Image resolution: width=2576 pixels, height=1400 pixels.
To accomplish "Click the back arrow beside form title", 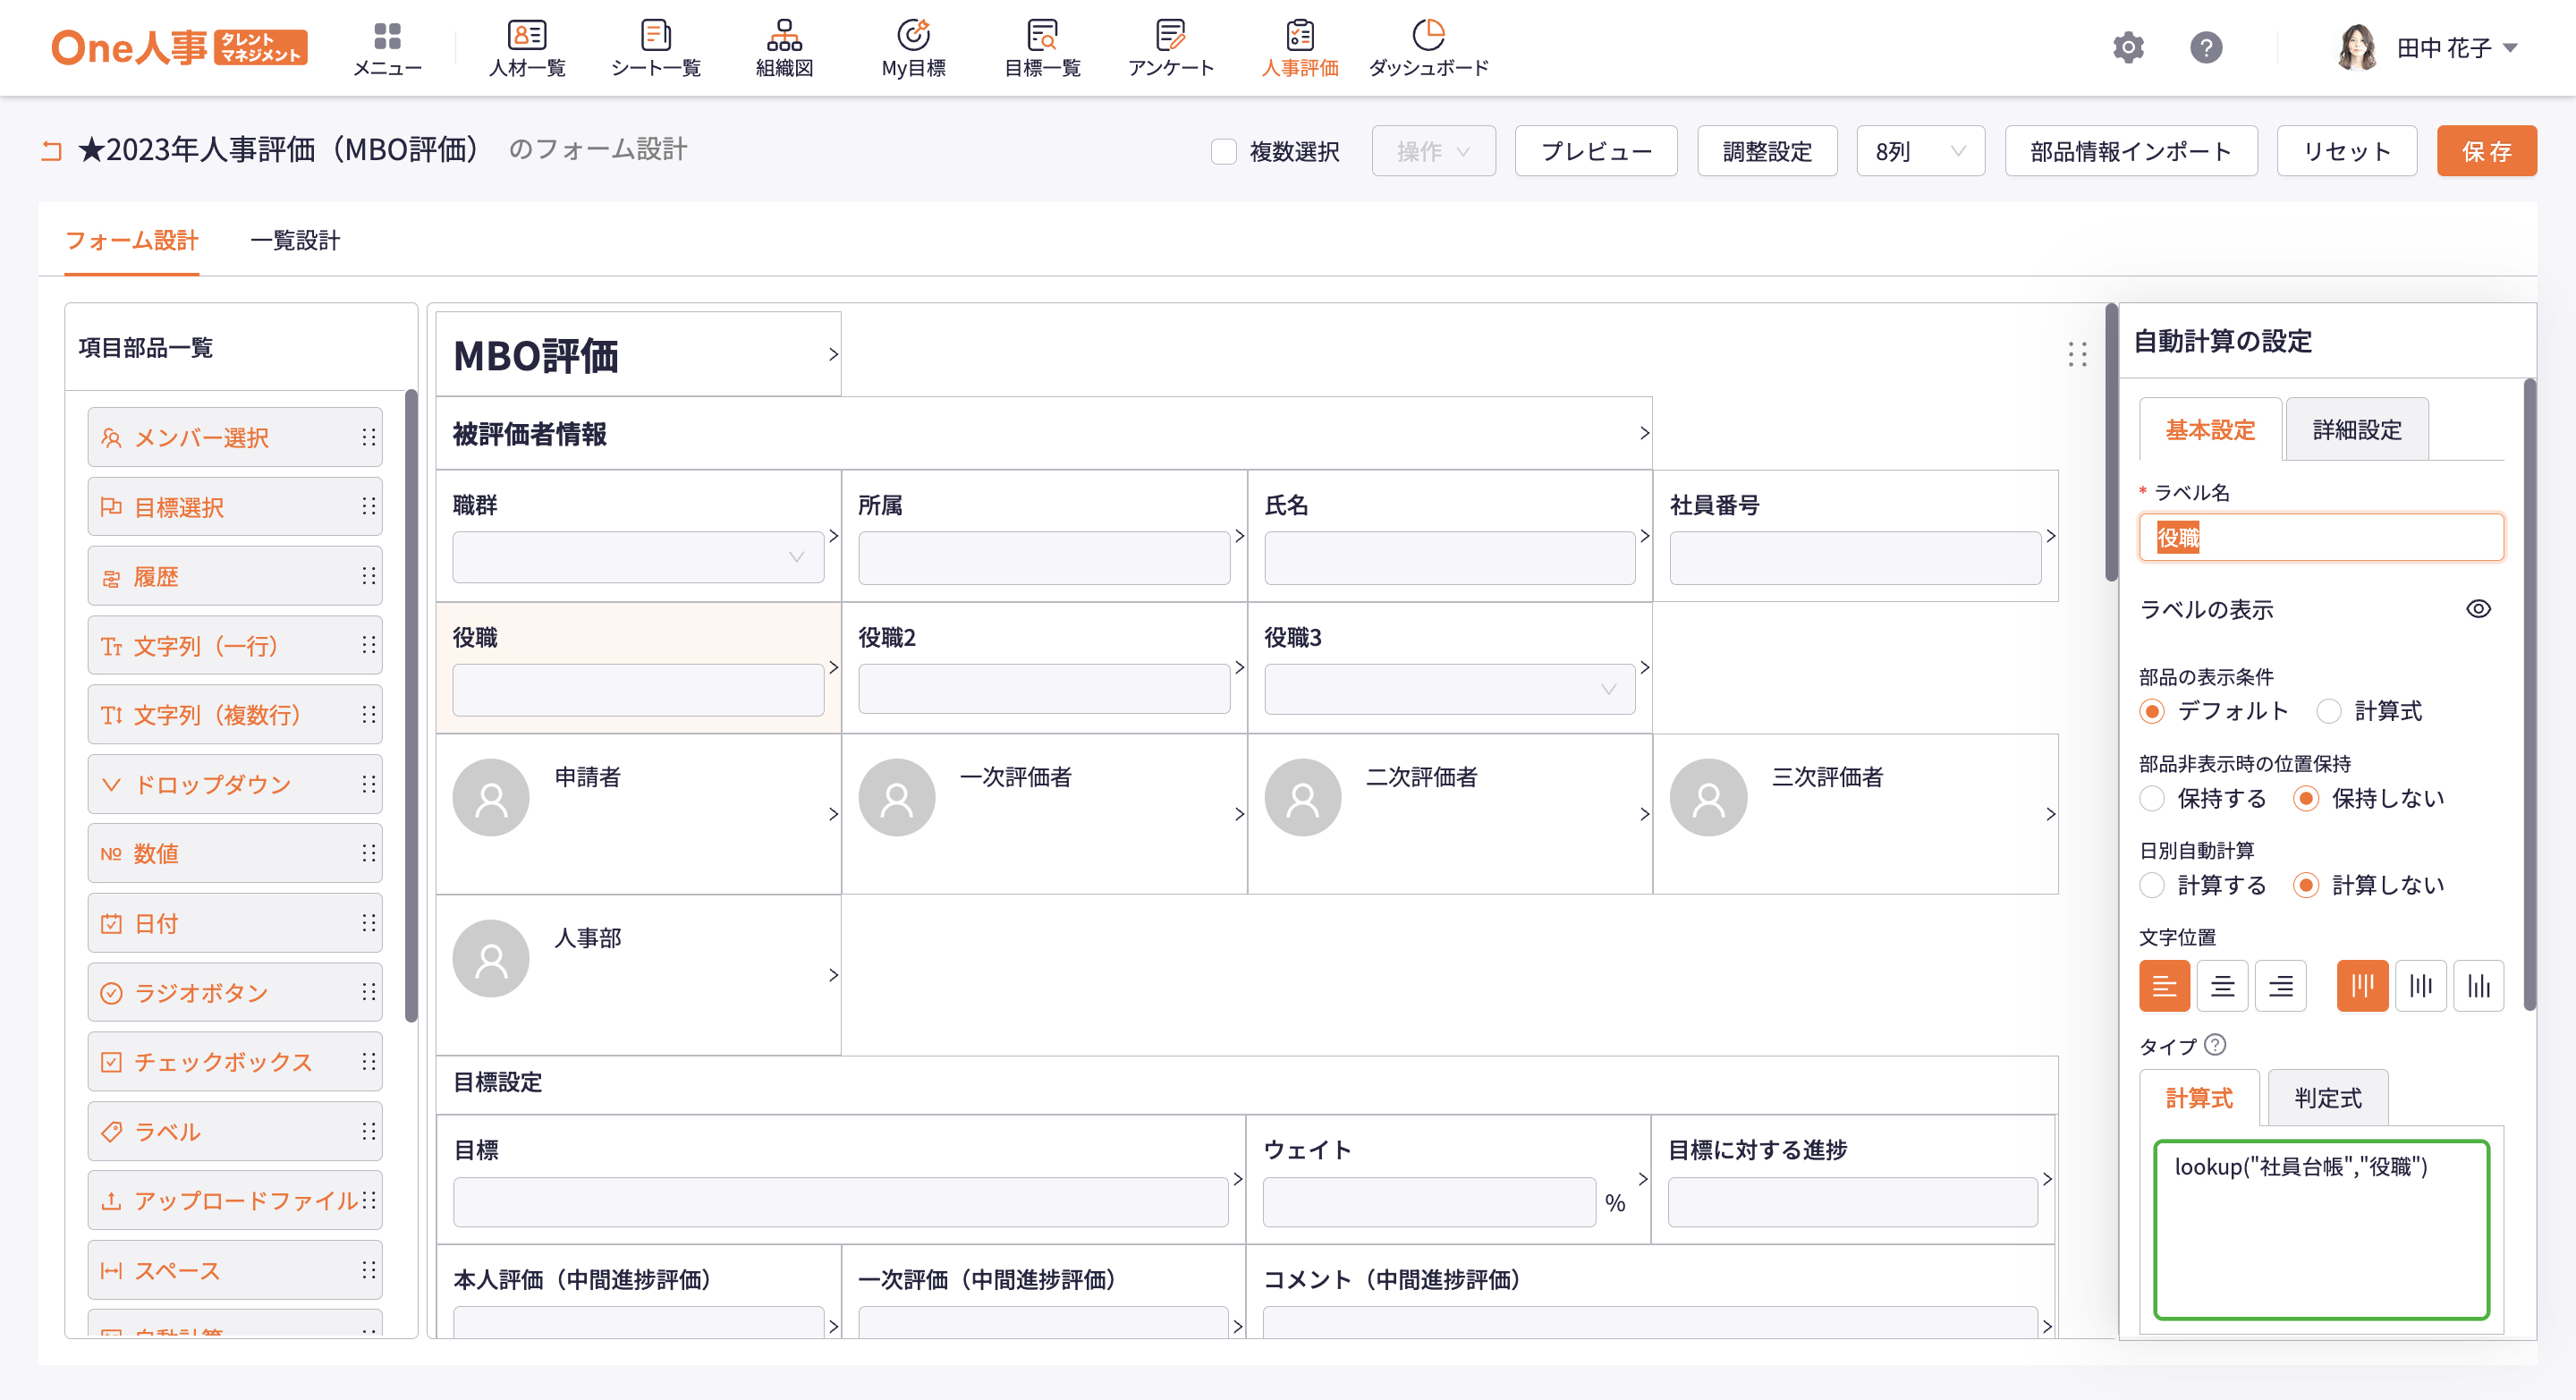I will click(51, 151).
